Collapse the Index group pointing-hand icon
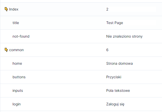162x112 pixels. click(x=6, y=9)
